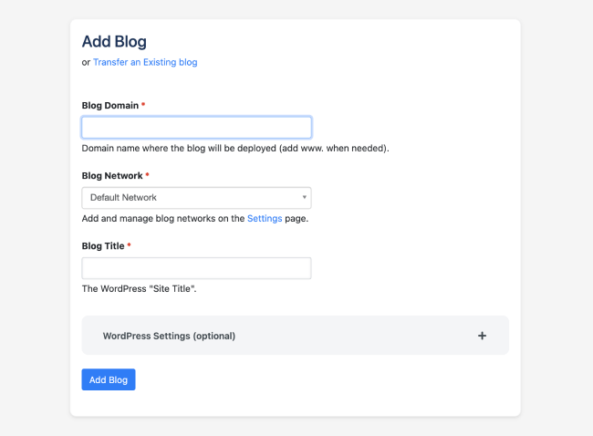The width and height of the screenshot is (593, 436).
Task: Click the Blog Network dropdown arrow
Action: coord(304,197)
